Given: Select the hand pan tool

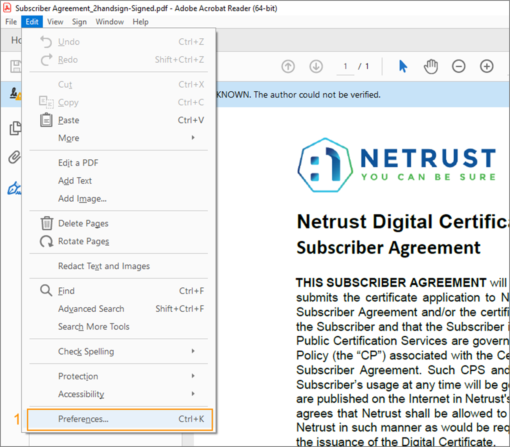Looking at the screenshot, I should (x=431, y=66).
